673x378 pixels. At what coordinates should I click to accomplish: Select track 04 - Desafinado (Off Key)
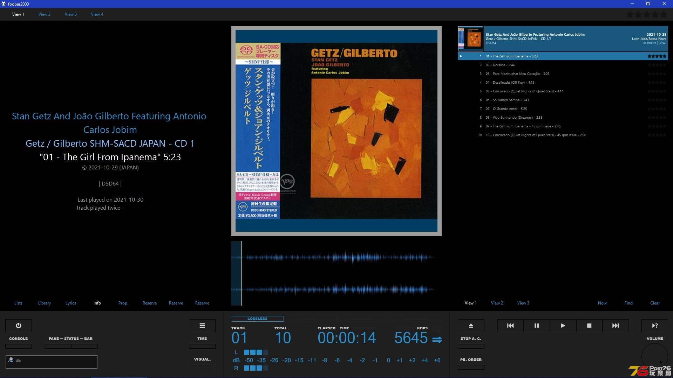[563, 83]
